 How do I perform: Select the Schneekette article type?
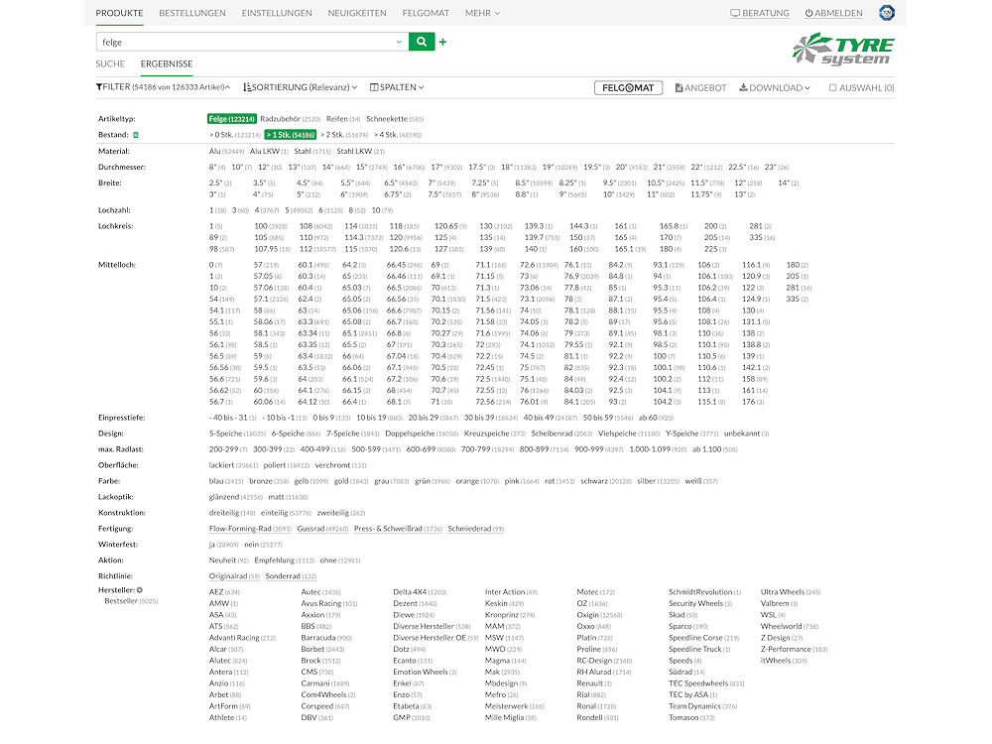(395, 119)
